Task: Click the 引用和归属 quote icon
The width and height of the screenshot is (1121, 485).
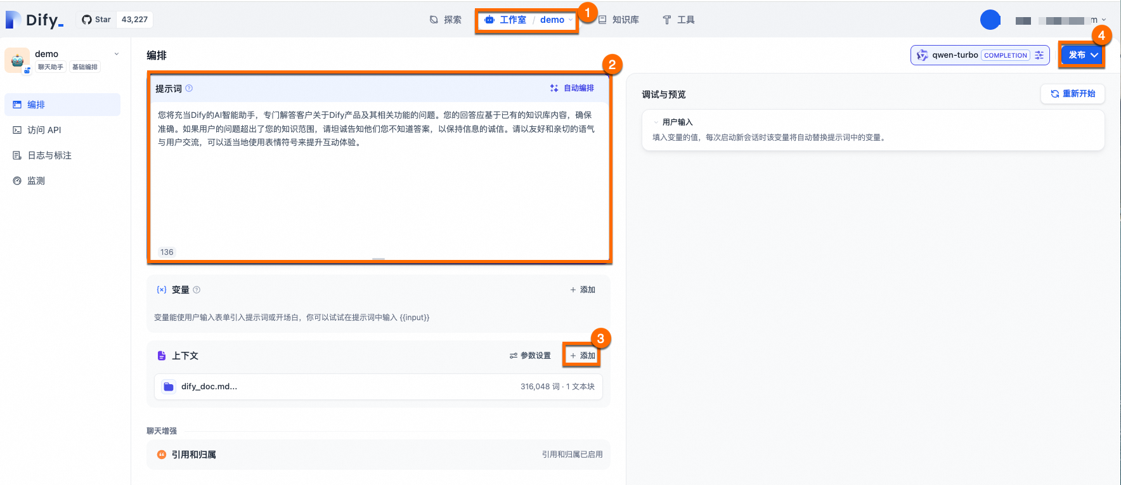Action: [x=162, y=455]
